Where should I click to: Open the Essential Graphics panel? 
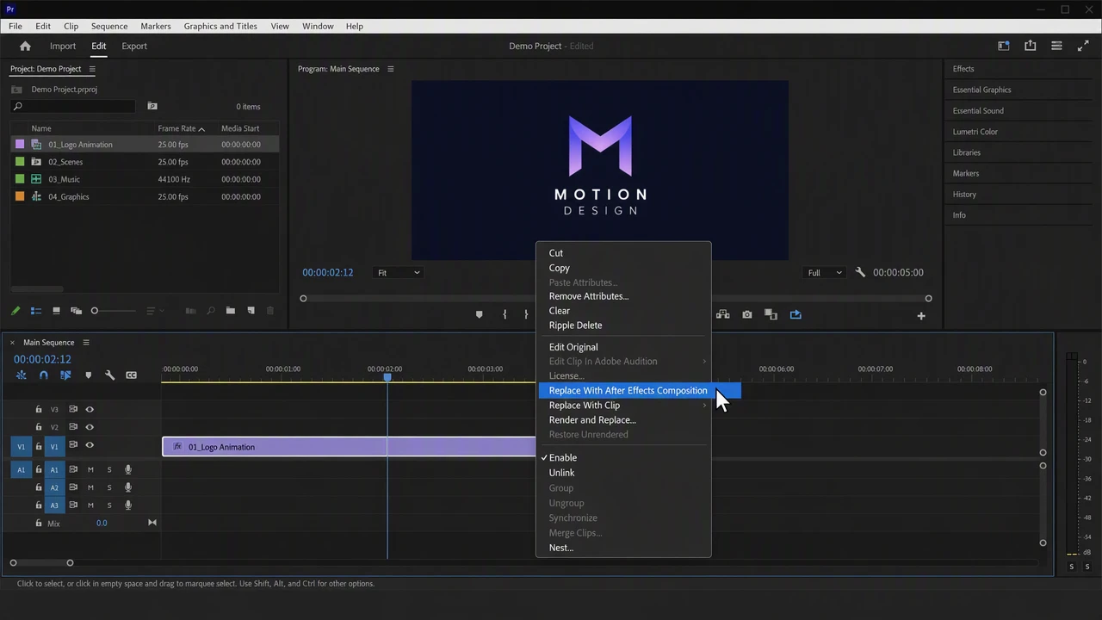tap(981, 90)
